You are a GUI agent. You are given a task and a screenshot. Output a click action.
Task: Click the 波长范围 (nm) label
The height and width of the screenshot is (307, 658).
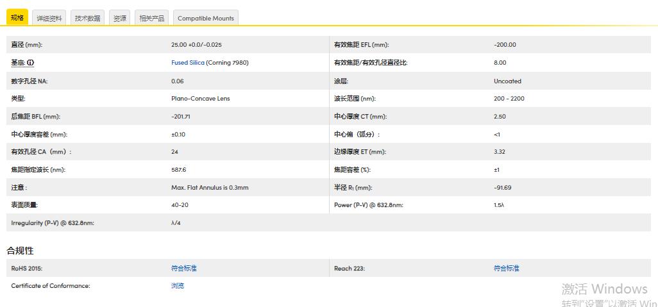pos(355,99)
